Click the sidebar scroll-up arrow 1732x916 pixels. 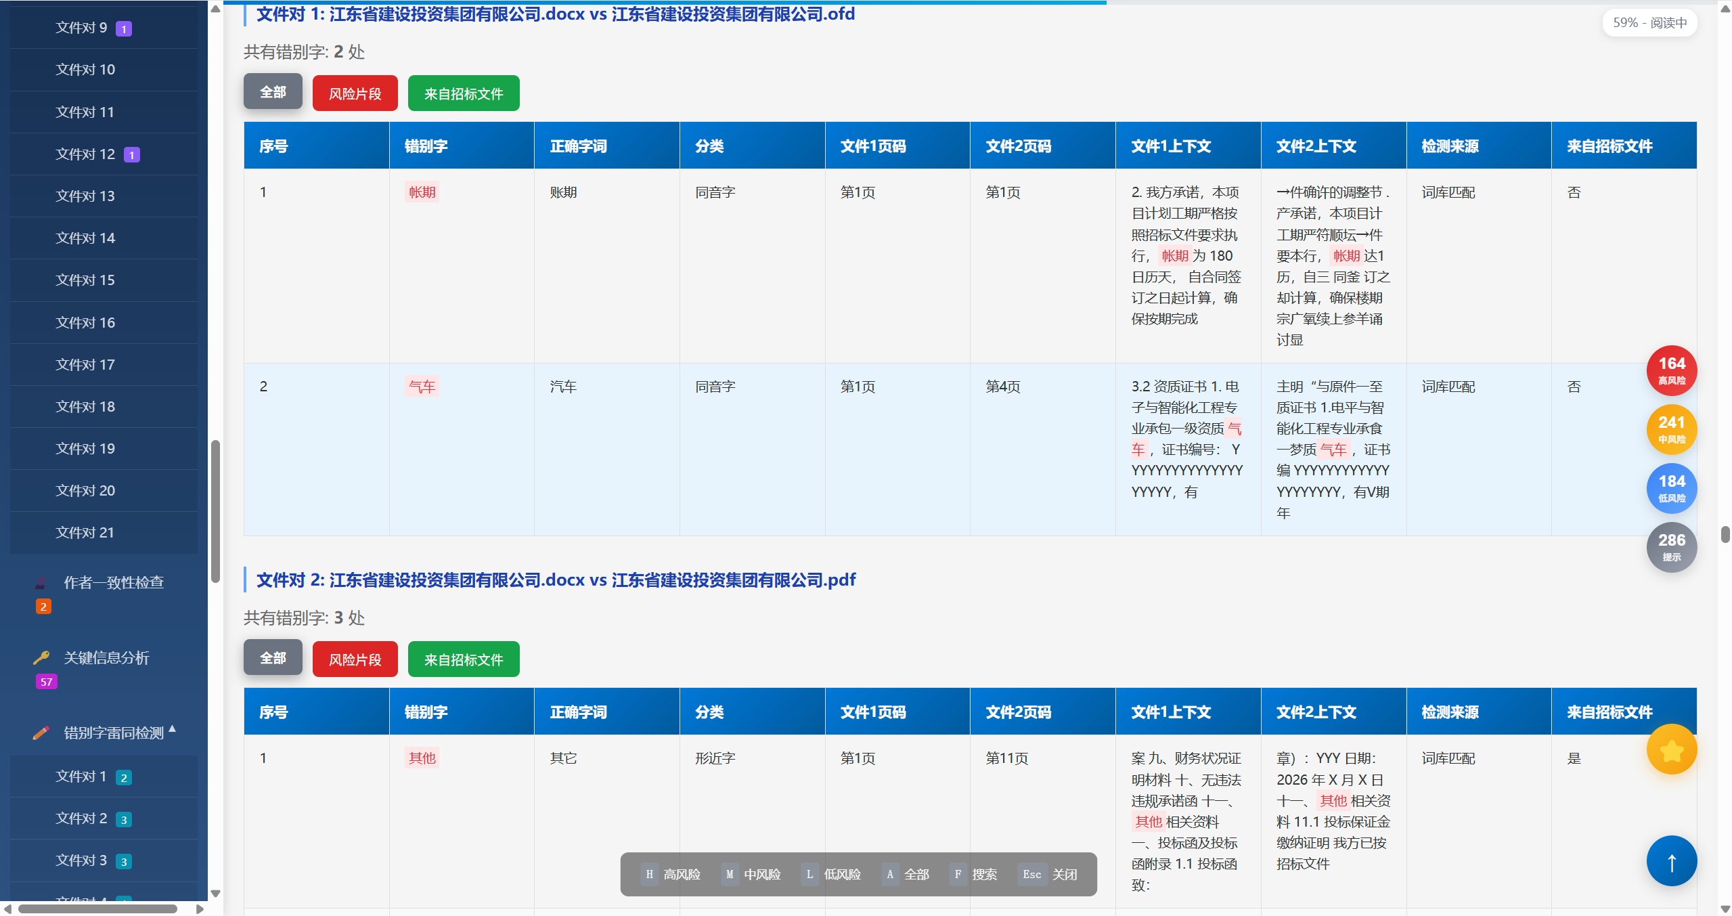[215, 9]
